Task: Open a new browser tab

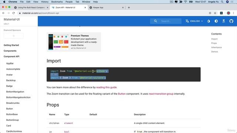Action: point(129,7)
